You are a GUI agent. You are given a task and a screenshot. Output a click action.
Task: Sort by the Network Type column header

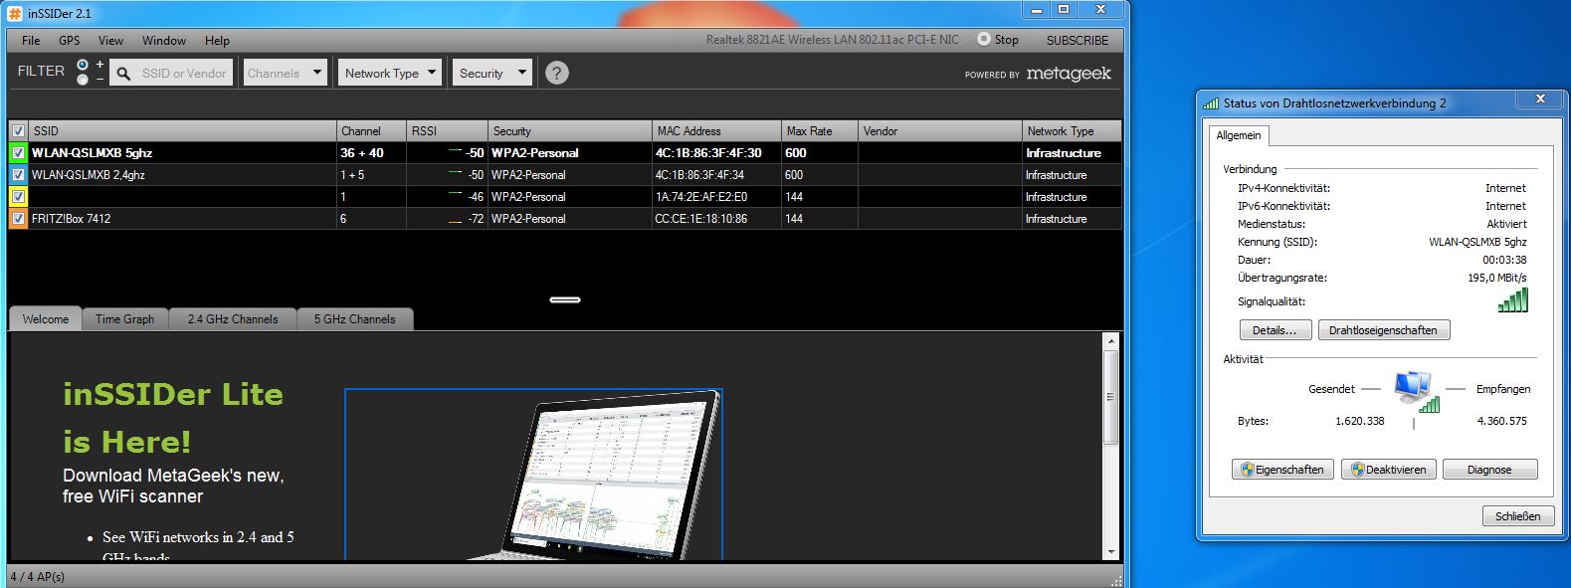coord(1072,130)
